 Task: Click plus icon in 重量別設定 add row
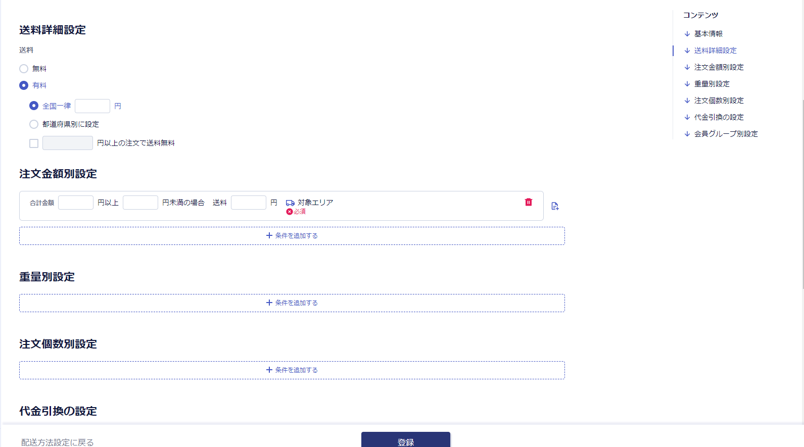coord(269,303)
